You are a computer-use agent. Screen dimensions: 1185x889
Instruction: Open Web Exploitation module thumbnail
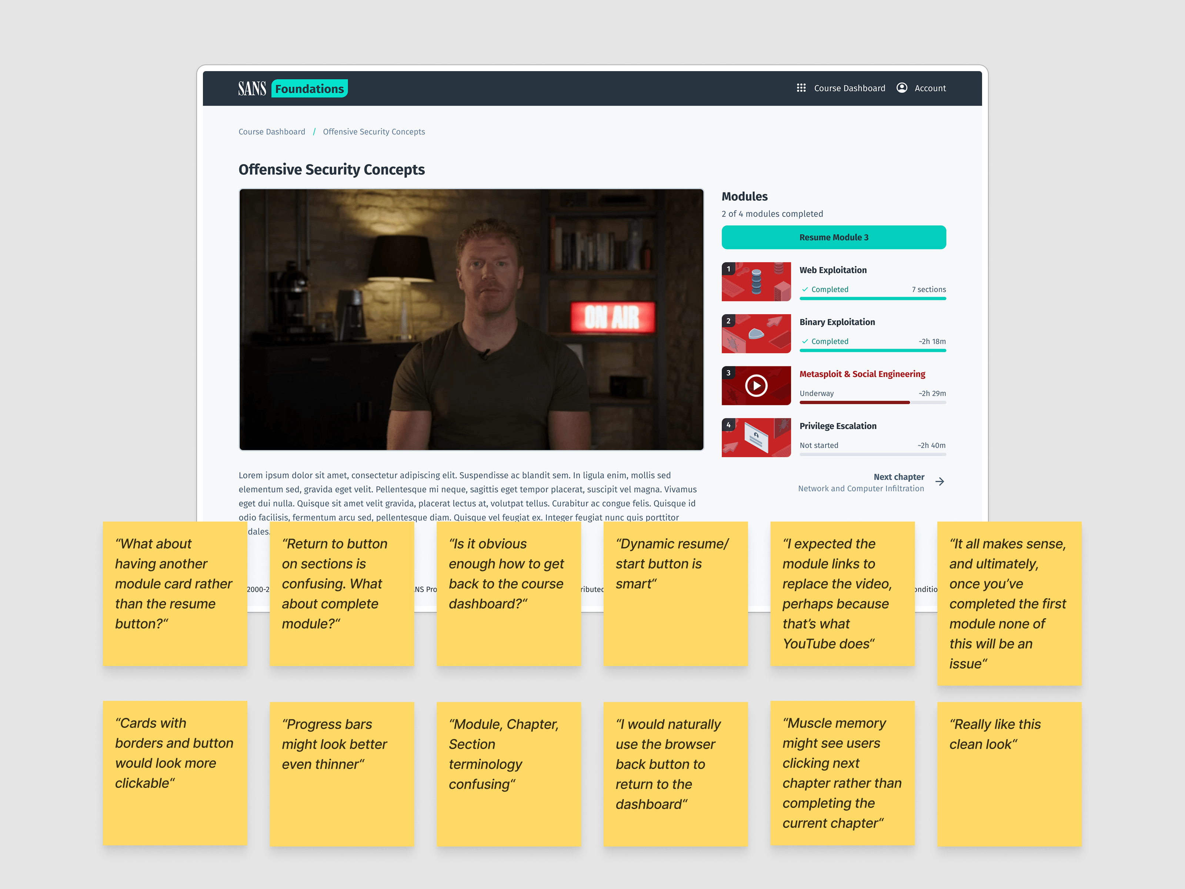click(756, 281)
